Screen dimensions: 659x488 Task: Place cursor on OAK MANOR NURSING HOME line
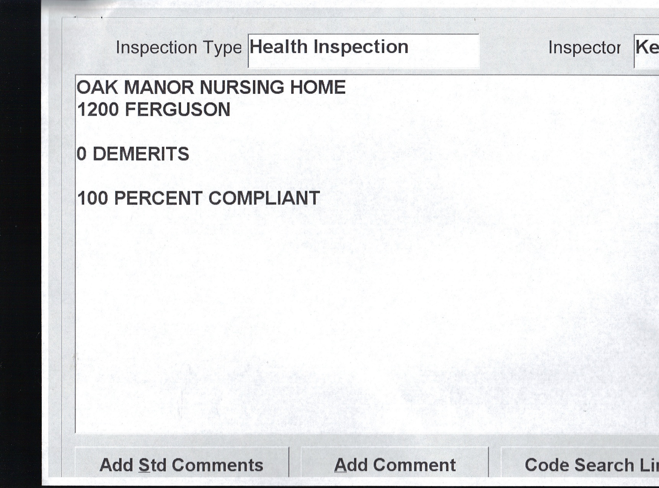point(211,87)
